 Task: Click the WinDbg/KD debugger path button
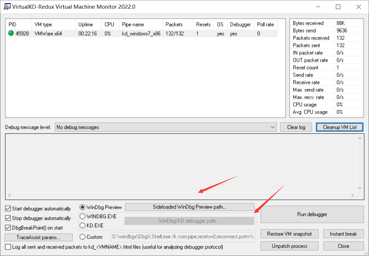click(189, 221)
